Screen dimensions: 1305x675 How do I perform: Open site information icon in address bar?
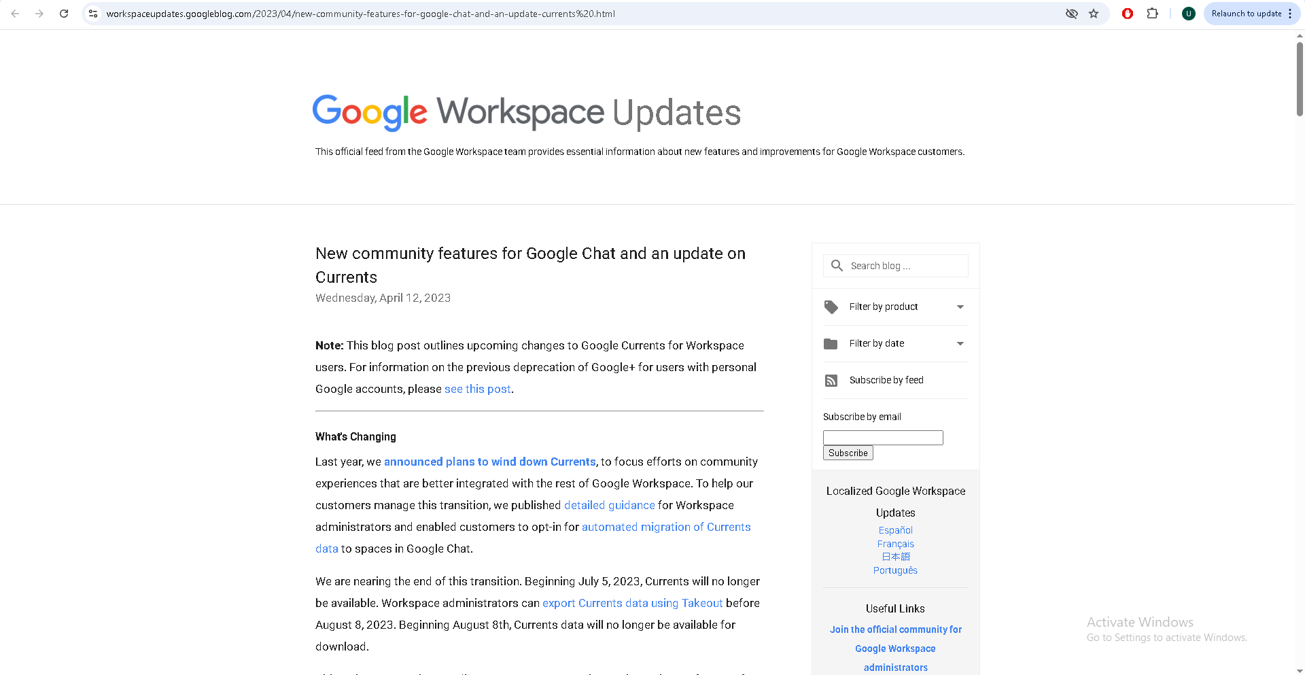94,14
